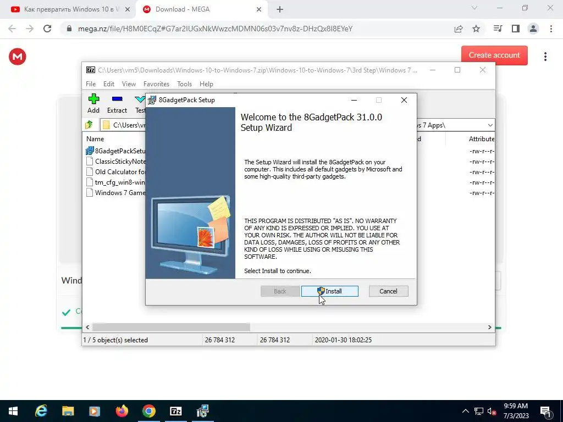Open the Edit menu in 7-Zip

click(x=109, y=84)
